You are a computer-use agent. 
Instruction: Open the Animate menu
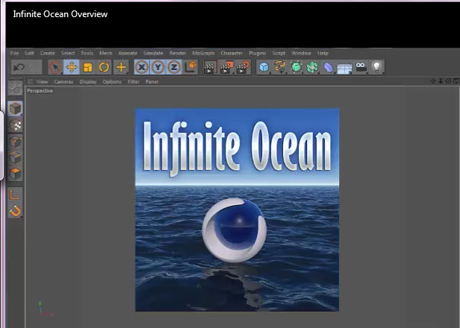tap(128, 53)
